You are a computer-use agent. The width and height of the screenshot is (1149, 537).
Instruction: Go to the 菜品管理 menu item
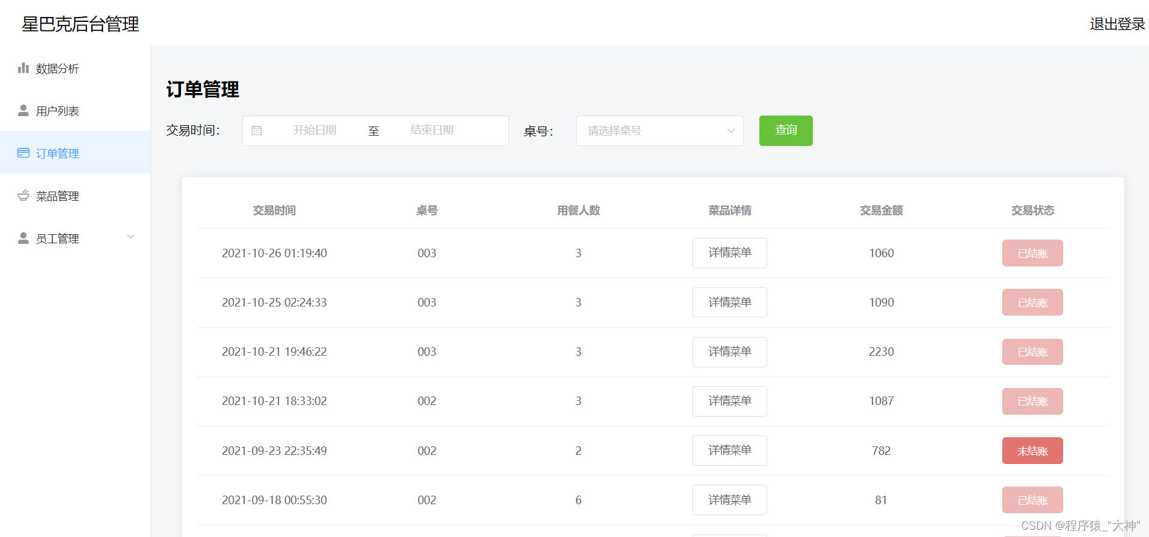[57, 196]
